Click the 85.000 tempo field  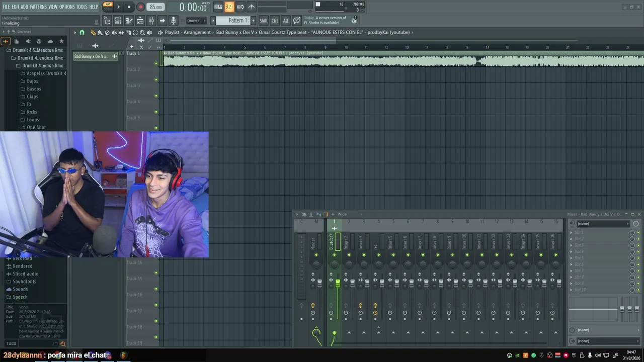click(156, 7)
